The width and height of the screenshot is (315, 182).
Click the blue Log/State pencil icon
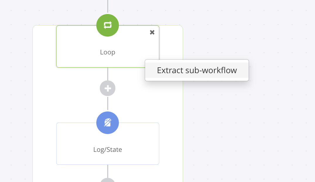pos(107,123)
